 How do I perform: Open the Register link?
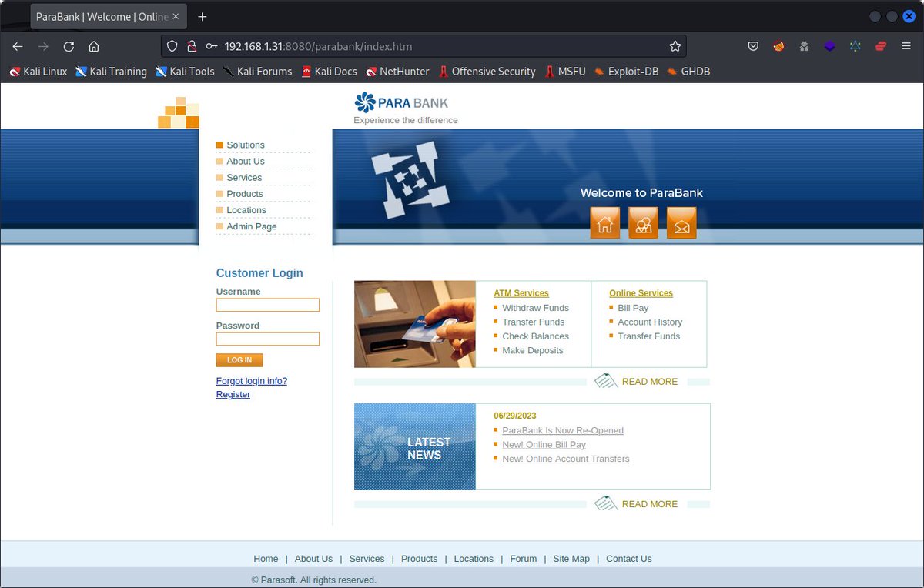tap(233, 394)
